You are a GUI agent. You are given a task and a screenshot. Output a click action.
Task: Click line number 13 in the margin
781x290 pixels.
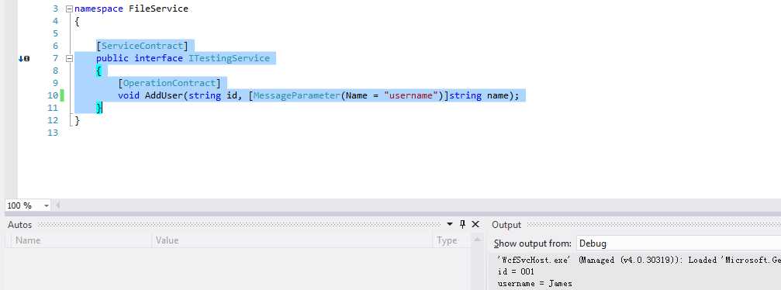[53, 133]
